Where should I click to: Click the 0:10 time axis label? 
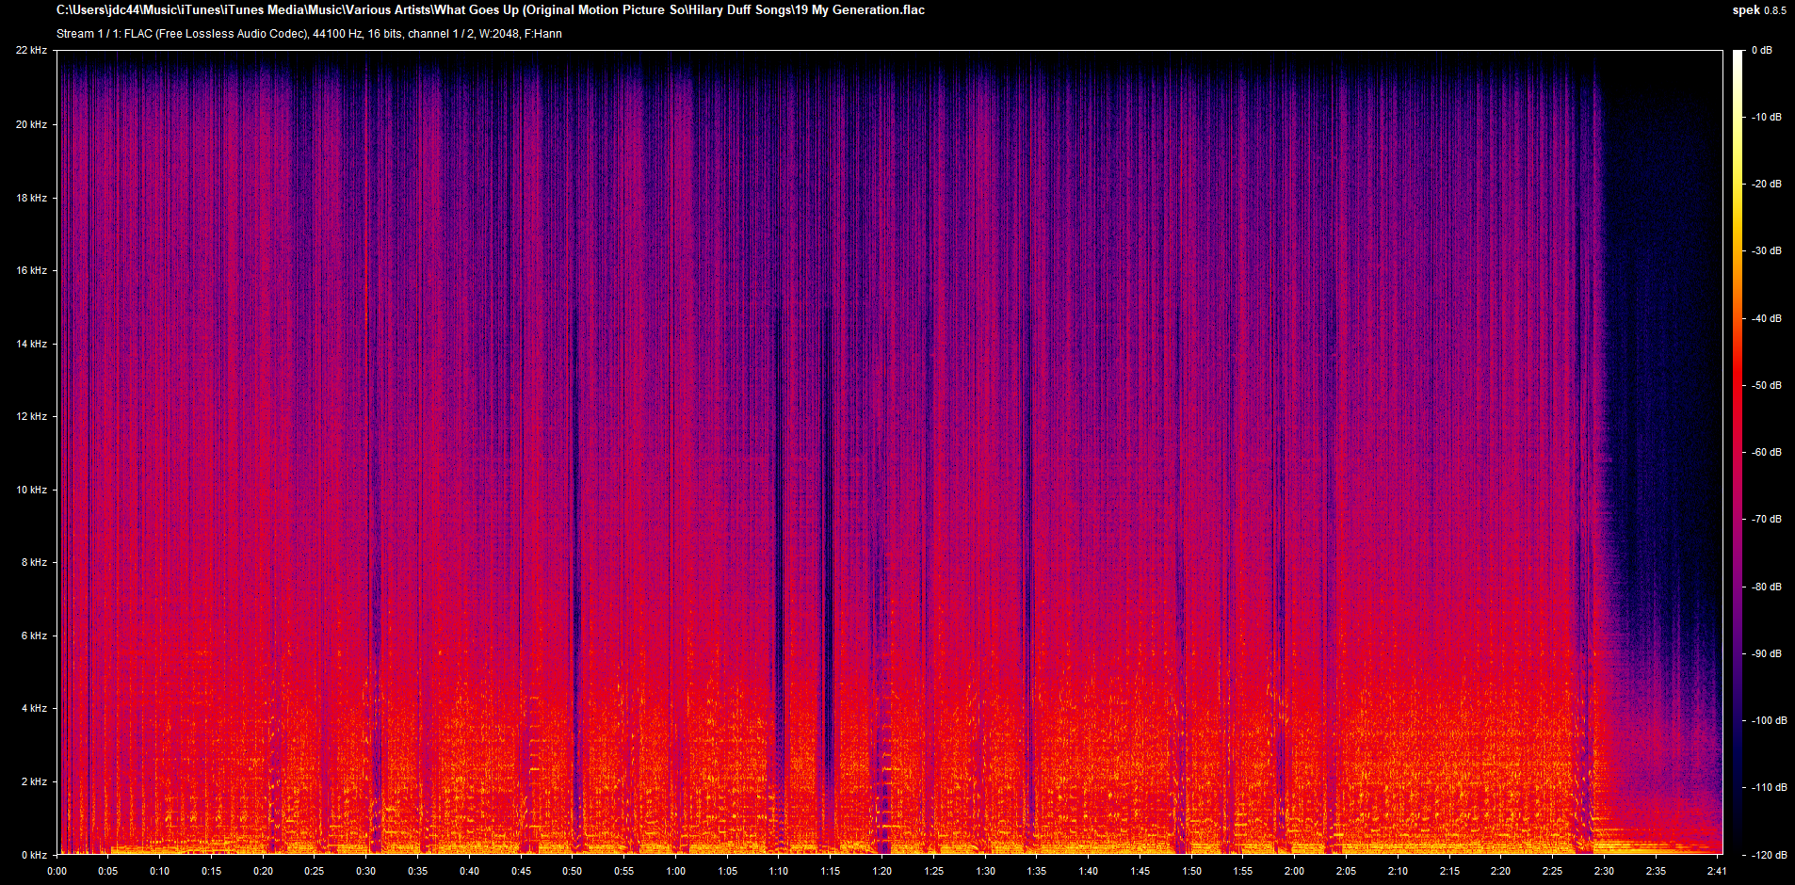tap(160, 871)
